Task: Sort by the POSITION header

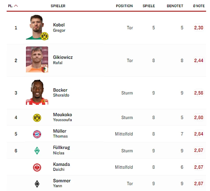Action: click(124, 6)
